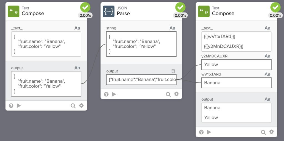
Task: Click the JSON Parse string input box
Action: coord(141,44)
